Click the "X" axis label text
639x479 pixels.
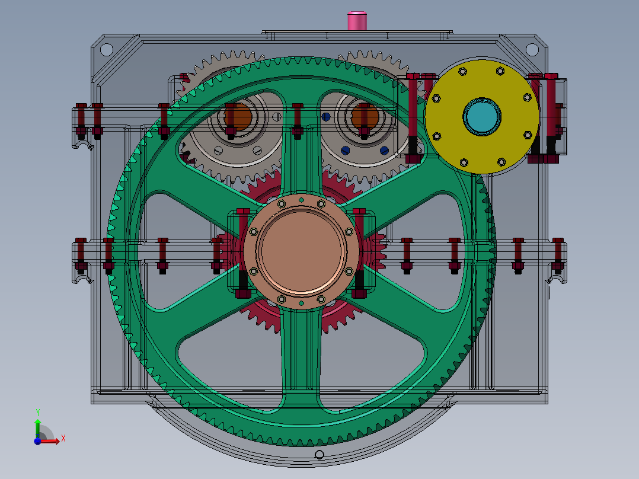click(63, 439)
